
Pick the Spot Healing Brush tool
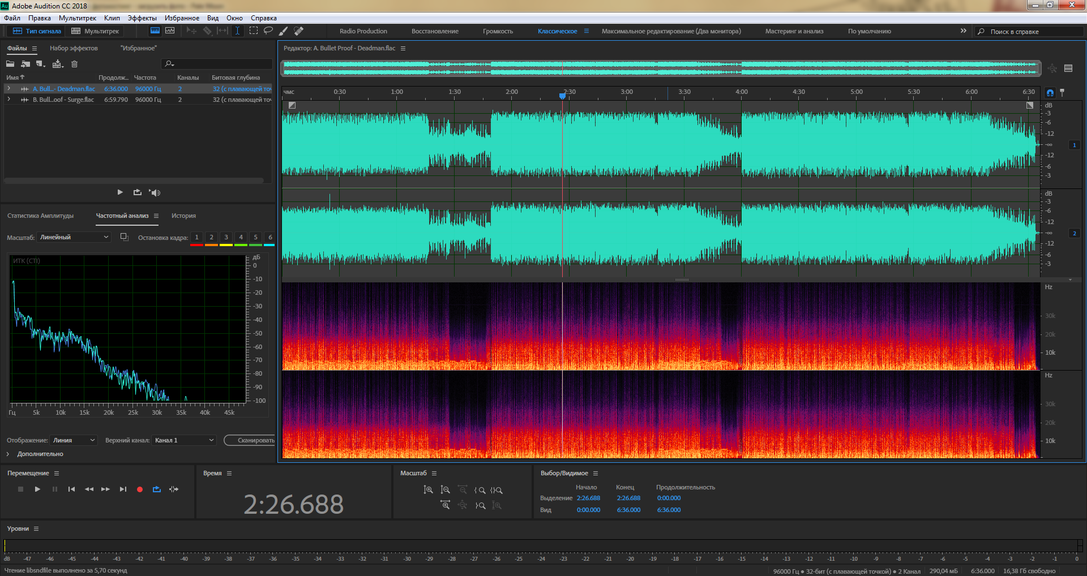(298, 31)
